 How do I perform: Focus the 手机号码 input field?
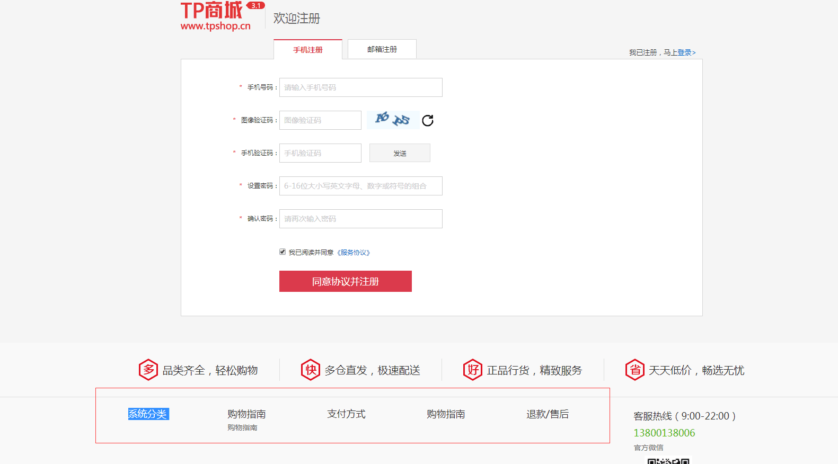(361, 87)
